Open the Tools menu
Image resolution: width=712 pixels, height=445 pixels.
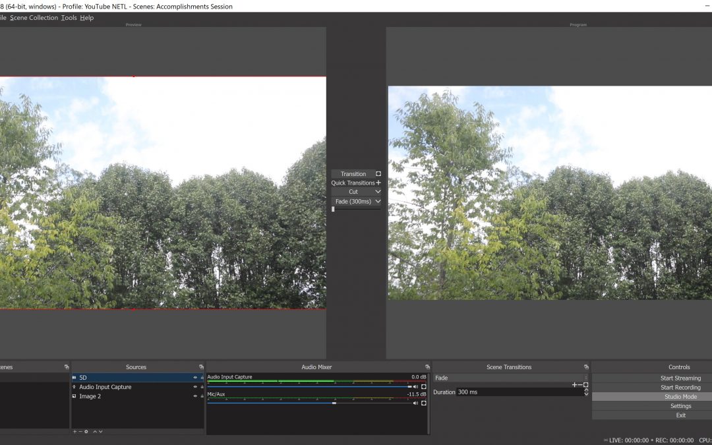[x=69, y=18]
